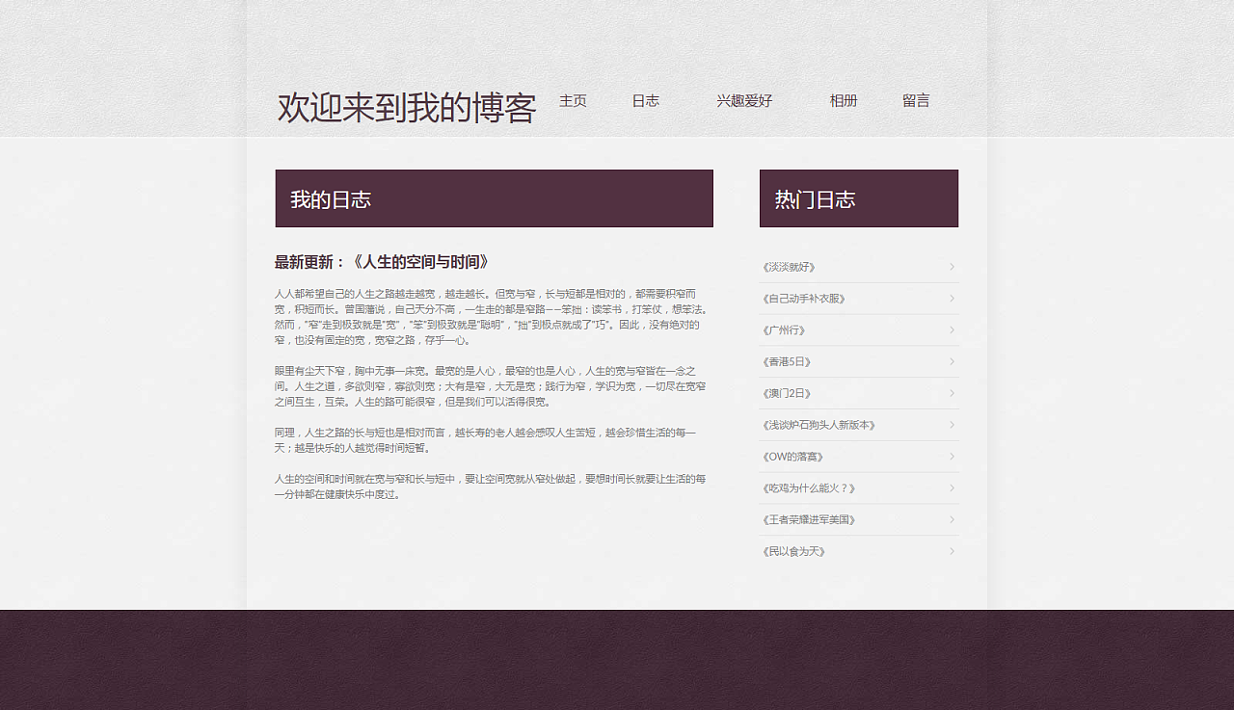
Task: Open the 兴趣爱好 menu item
Action: click(744, 101)
